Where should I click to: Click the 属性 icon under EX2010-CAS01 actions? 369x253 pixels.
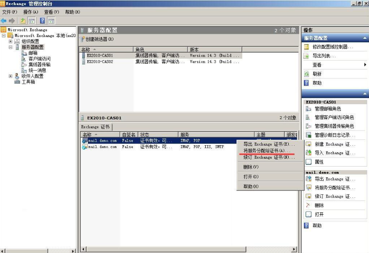tap(308, 162)
